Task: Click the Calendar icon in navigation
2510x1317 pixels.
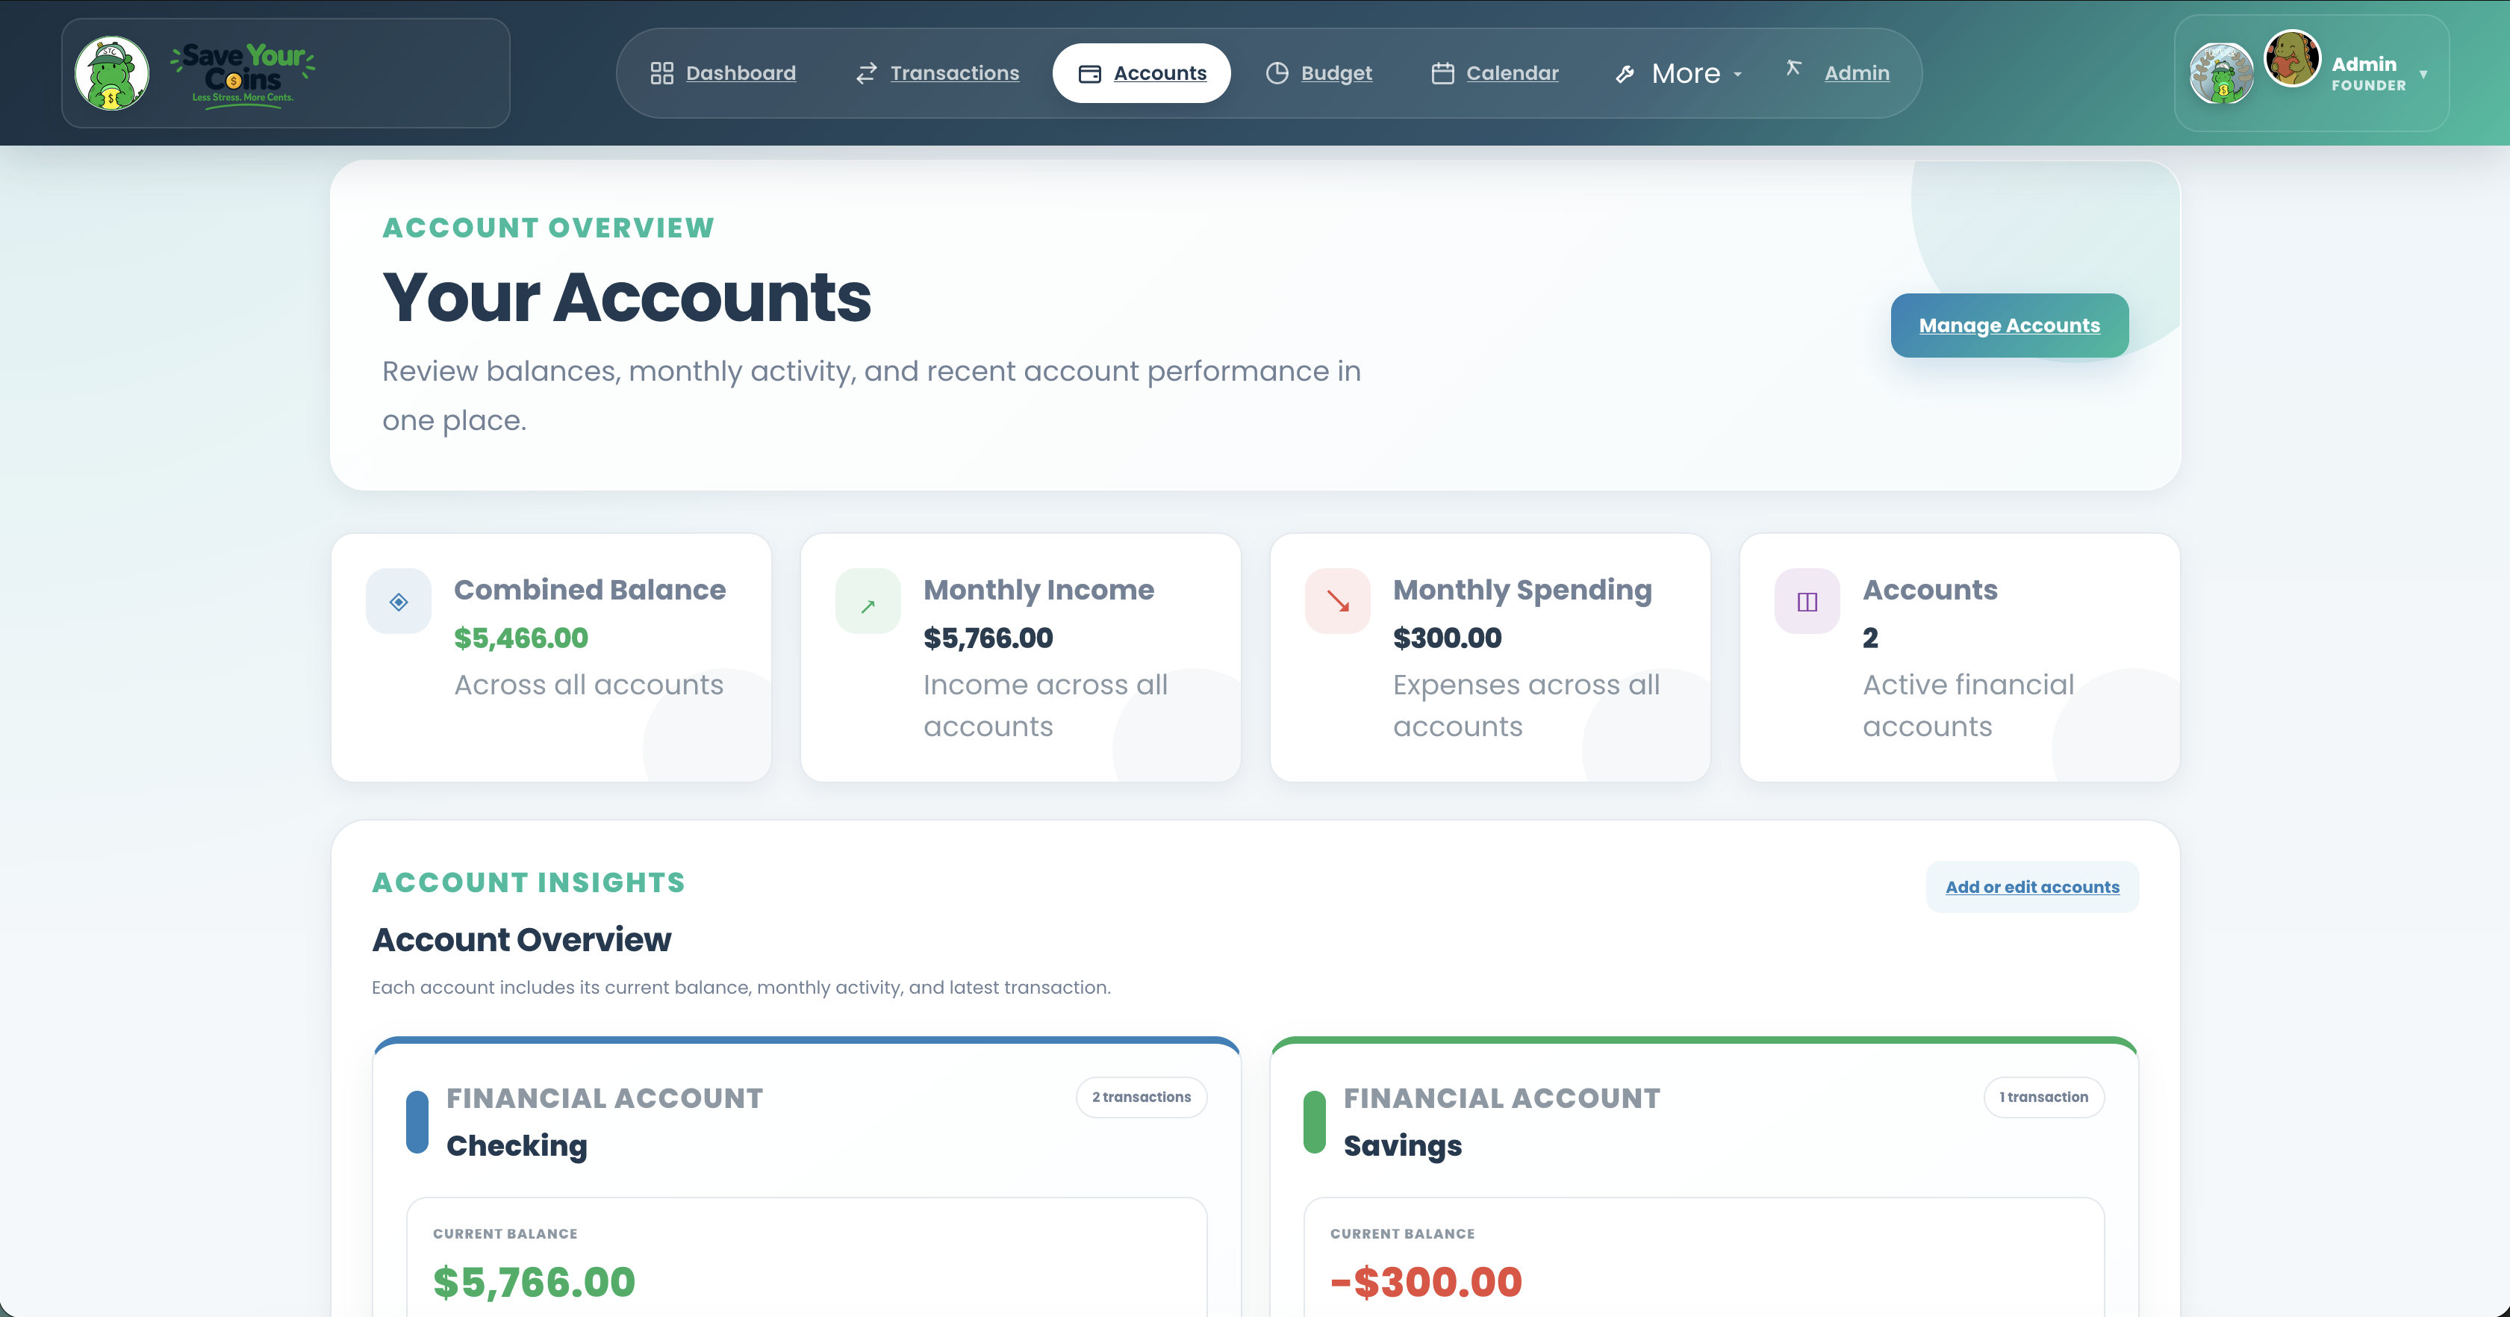Action: 1442,73
